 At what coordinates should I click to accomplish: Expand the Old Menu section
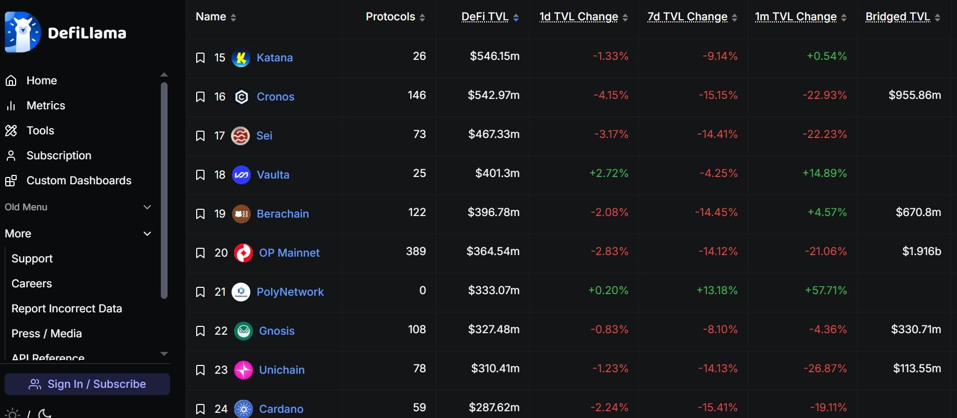click(147, 207)
